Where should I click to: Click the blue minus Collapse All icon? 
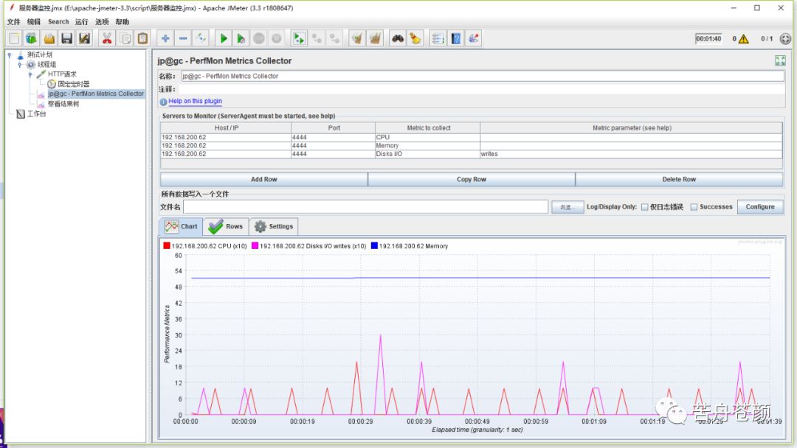click(x=183, y=38)
